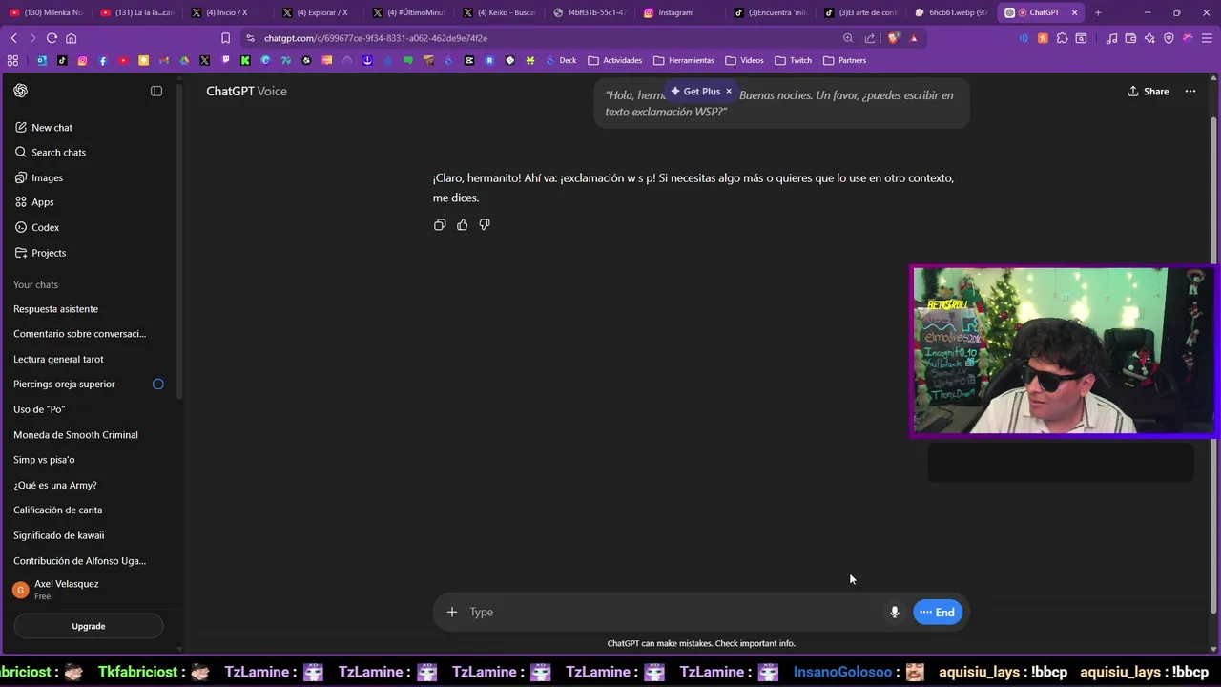
Task: End the voice session
Action: [938, 613]
